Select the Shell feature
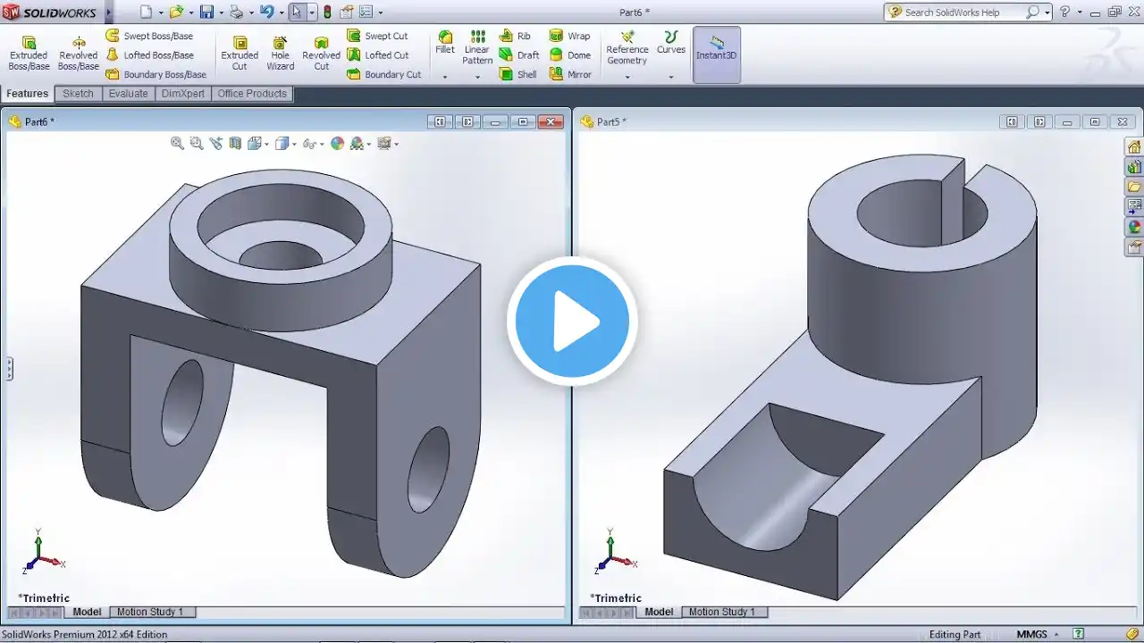Image resolution: width=1144 pixels, height=643 pixels. pyautogui.click(x=518, y=74)
